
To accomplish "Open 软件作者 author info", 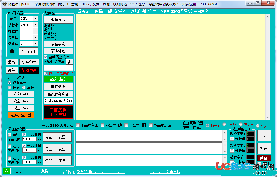I will [x=29, y=62].
